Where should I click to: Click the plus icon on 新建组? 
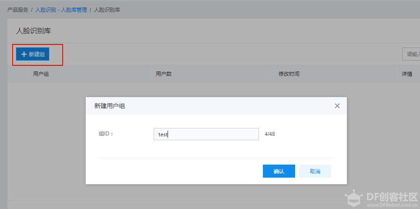coord(24,54)
